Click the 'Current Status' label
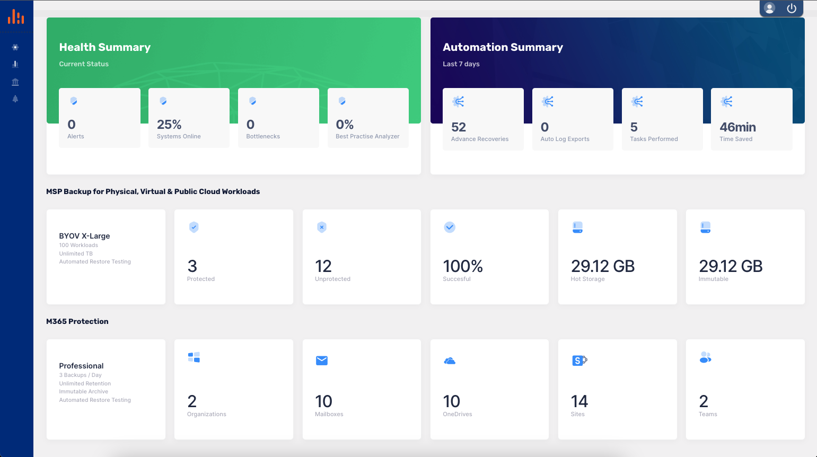The width and height of the screenshot is (817, 457). [84, 64]
